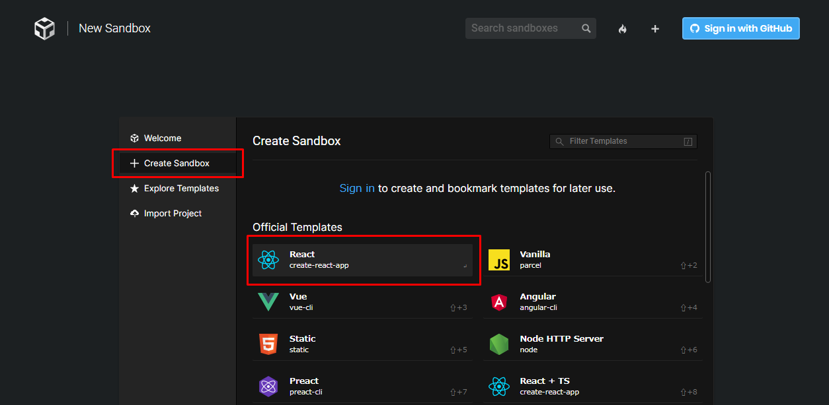Open the Welcome sidebar item

coord(162,138)
